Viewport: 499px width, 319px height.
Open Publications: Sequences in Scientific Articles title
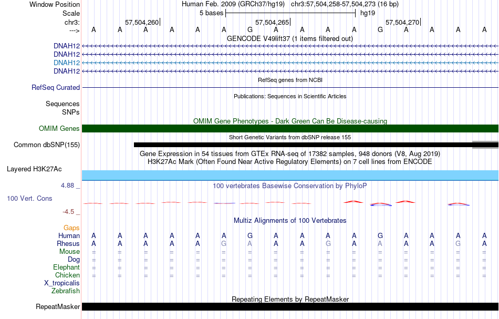290,96
